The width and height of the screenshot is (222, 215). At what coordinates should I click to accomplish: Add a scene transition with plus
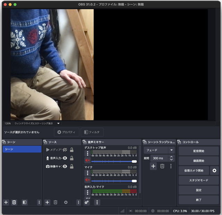(x=153, y=166)
